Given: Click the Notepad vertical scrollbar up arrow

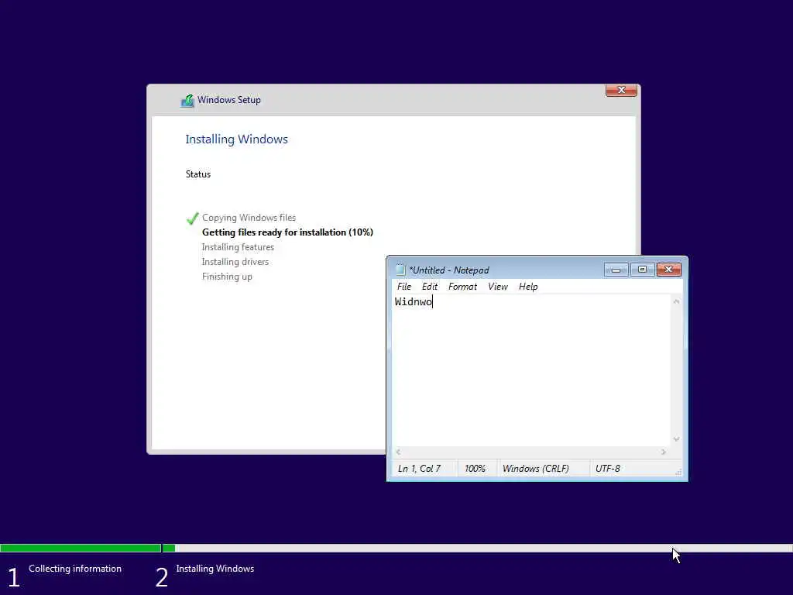Looking at the screenshot, I should (x=676, y=301).
